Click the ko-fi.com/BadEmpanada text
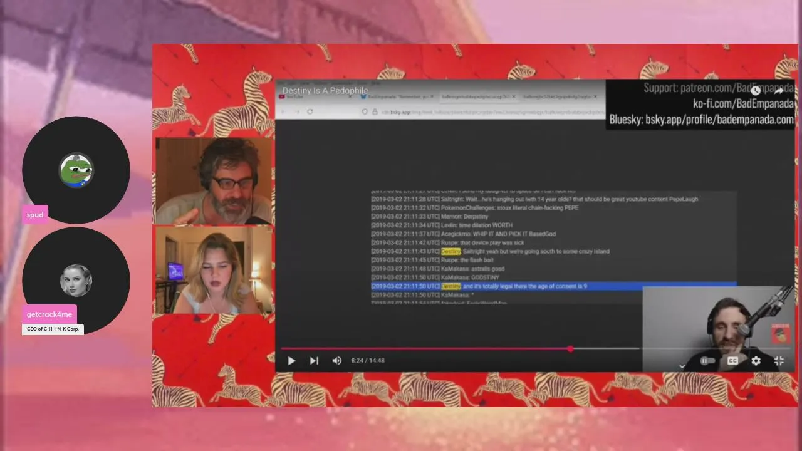Image resolution: width=802 pixels, height=451 pixels. pyautogui.click(x=743, y=104)
